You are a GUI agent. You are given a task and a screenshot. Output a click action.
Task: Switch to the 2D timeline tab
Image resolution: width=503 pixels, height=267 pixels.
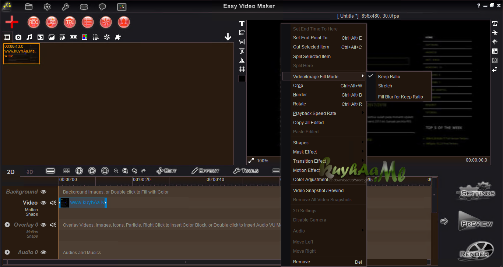tap(11, 172)
